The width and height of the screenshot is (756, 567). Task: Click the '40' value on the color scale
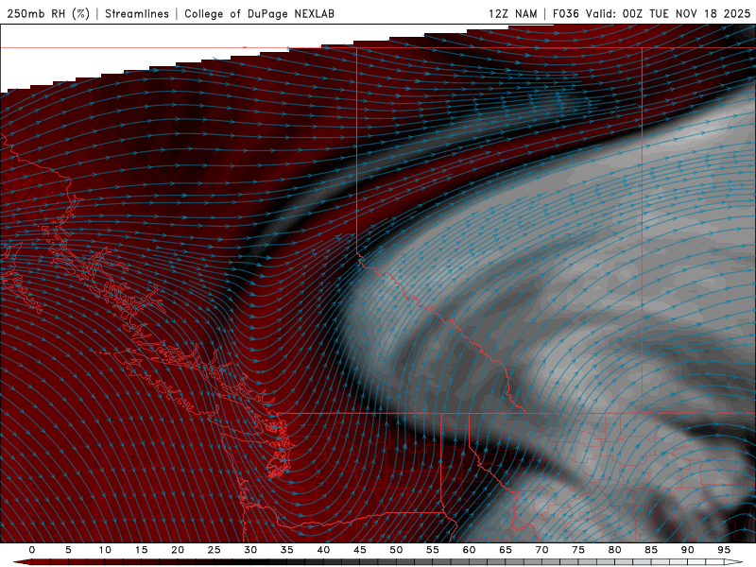point(323,550)
